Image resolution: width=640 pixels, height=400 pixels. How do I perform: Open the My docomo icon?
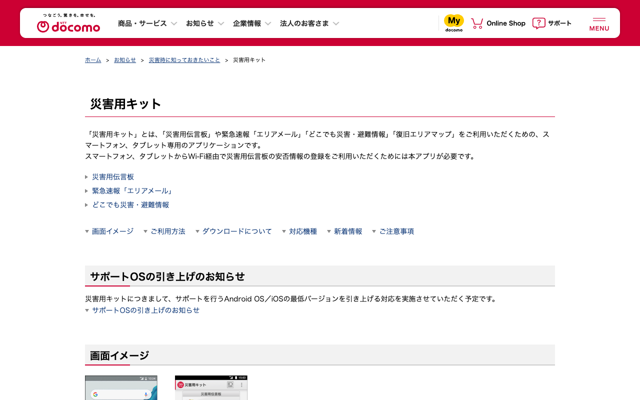(454, 23)
